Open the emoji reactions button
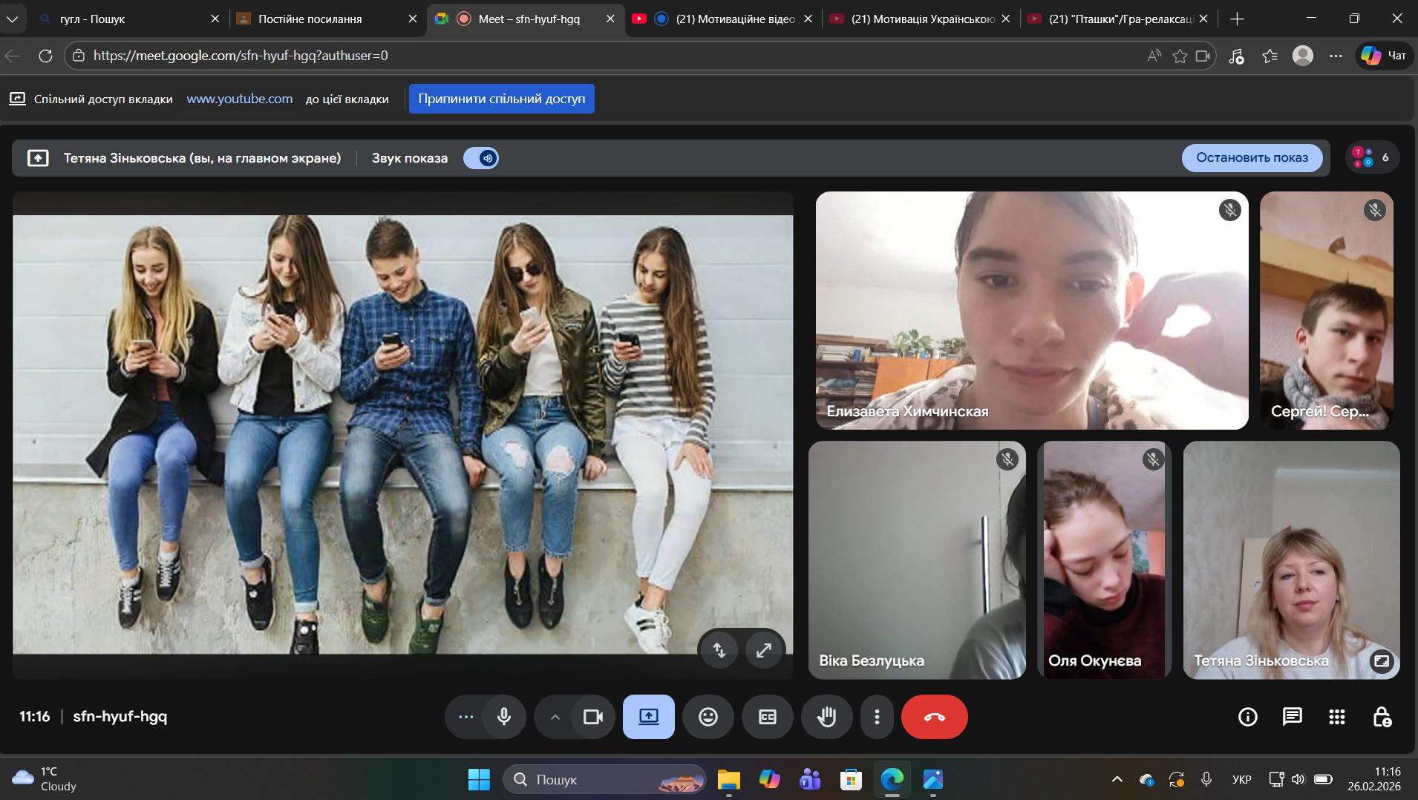Image resolution: width=1418 pixels, height=800 pixels. coord(708,717)
